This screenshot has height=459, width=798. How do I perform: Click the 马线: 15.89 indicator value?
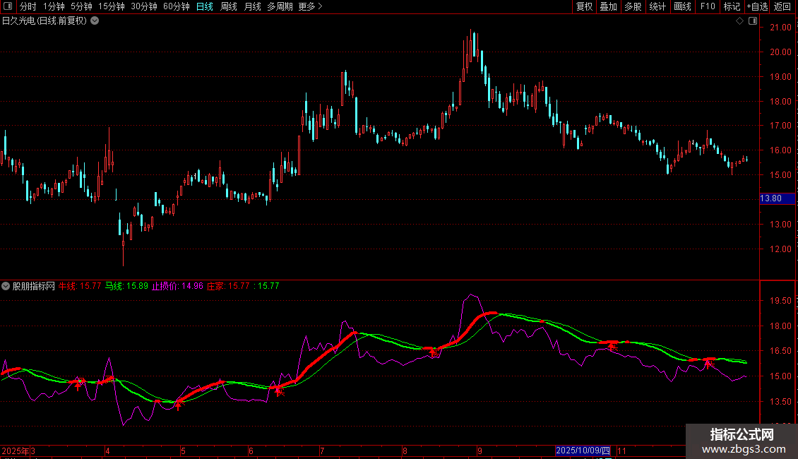click(126, 286)
